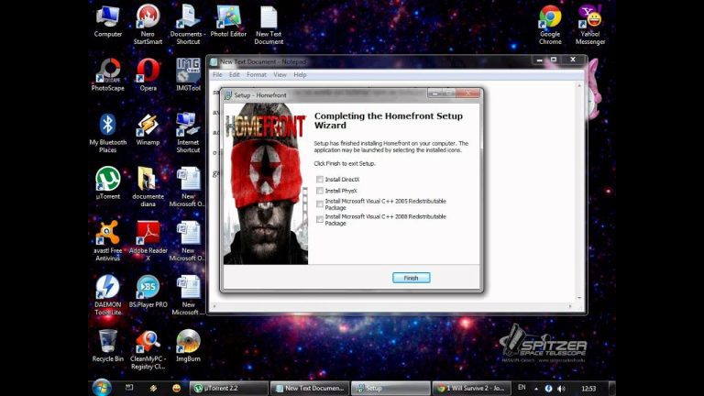
Task: Select CleanMyPC Registry Cleaner icon
Action: pyautogui.click(x=148, y=349)
